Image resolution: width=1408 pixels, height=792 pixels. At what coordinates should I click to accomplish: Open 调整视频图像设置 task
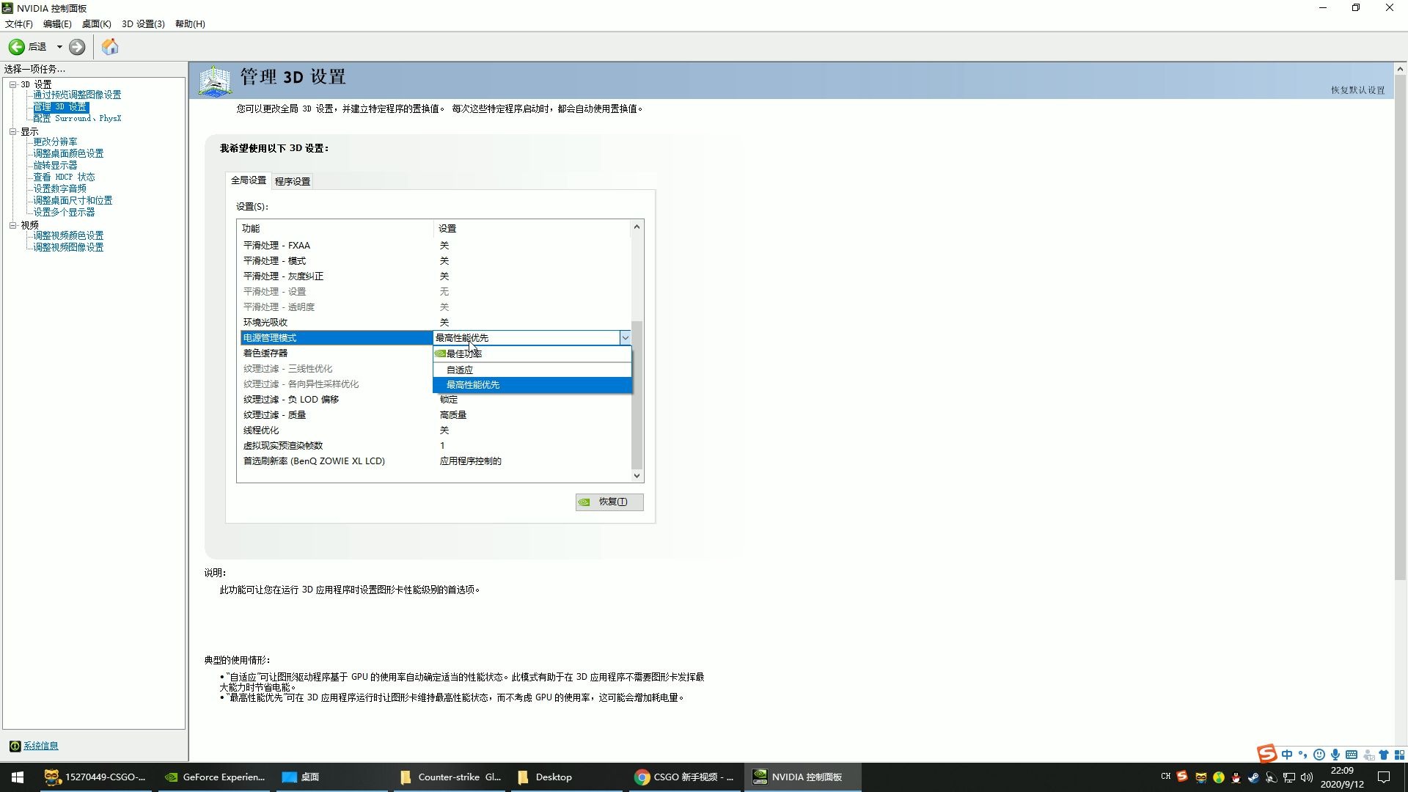tap(68, 247)
